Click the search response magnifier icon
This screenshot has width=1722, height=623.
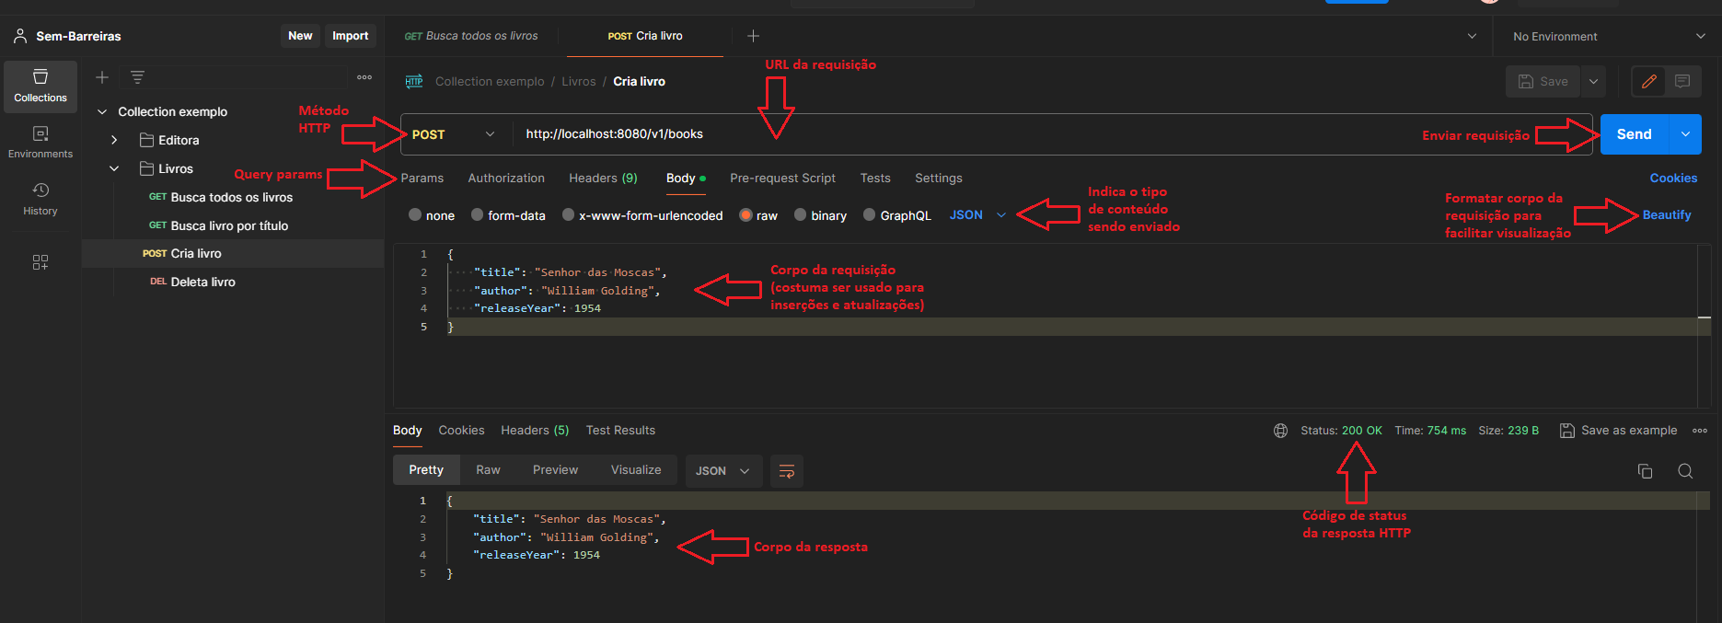coord(1685,471)
